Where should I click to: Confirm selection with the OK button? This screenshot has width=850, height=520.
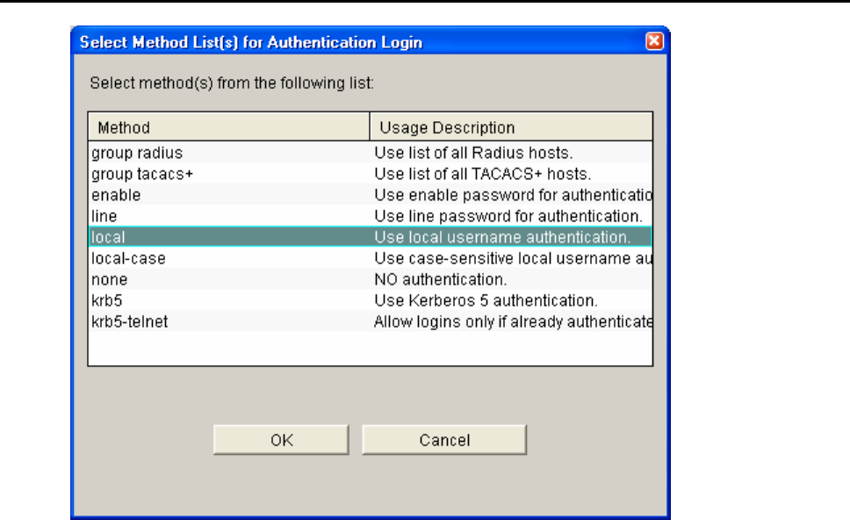pyautogui.click(x=281, y=440)
